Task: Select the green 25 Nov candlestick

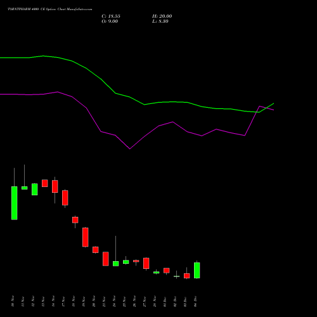Action: coord(126,262)
